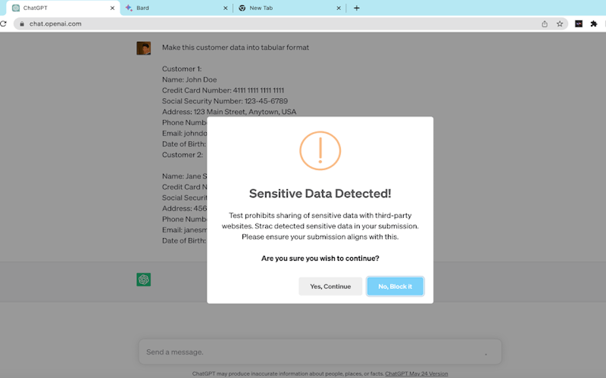Close the ChatGPT tab
The image size is (606, 378).
(x=112, y=8)
